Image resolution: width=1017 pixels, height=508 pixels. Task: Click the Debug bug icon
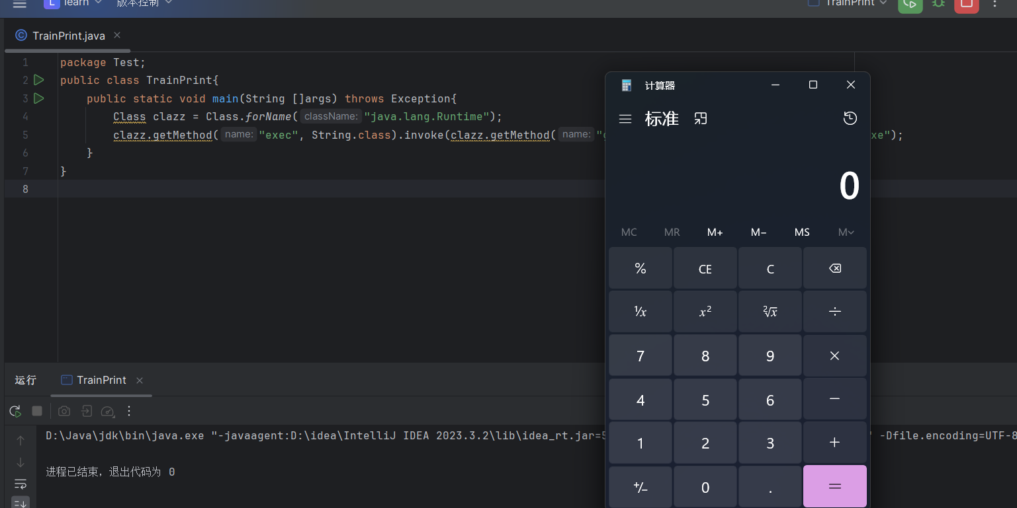(938, 4)
